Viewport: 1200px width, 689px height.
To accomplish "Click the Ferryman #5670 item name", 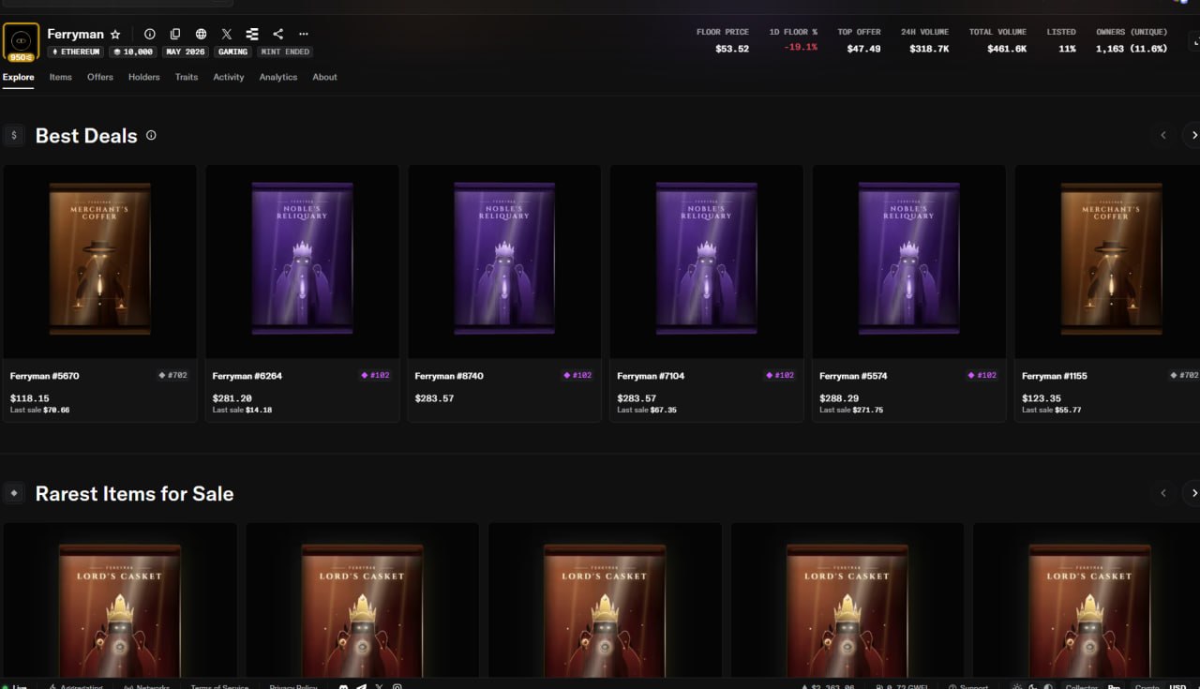I will 45,376.
